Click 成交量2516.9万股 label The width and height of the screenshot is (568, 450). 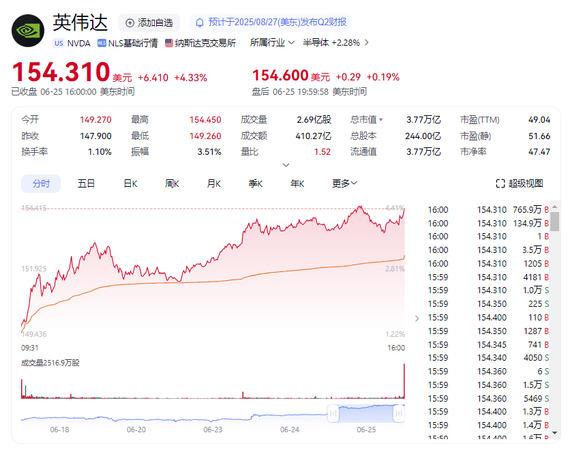50,363
